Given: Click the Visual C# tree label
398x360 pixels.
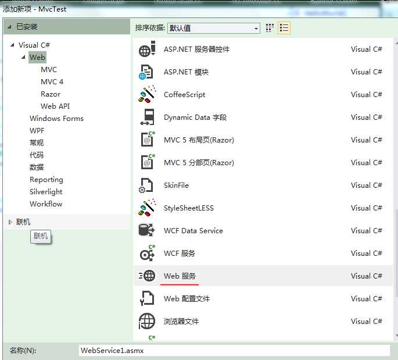Looking at the screenshot, I should (x=34, y=45).
